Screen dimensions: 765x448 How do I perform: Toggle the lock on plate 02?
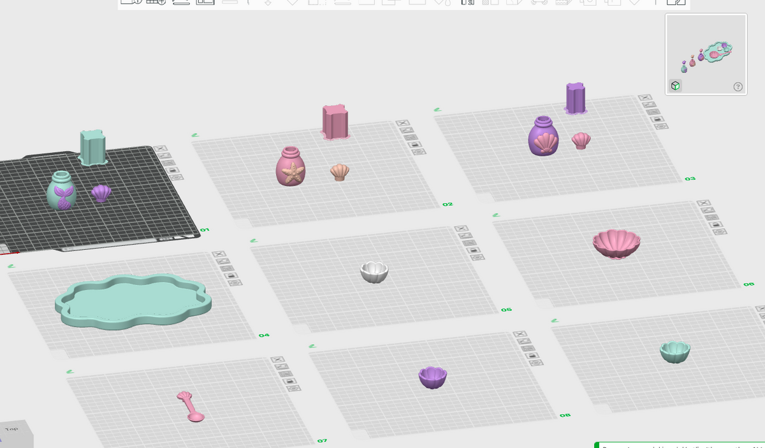415,145
